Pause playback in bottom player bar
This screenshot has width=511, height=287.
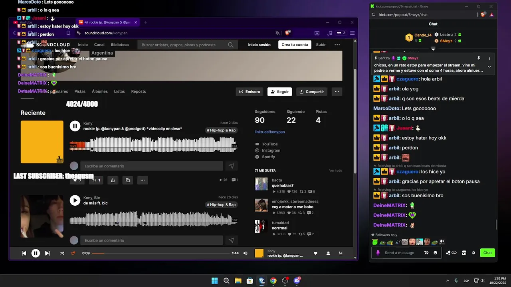pyautogui.click(x=36, y=253)
